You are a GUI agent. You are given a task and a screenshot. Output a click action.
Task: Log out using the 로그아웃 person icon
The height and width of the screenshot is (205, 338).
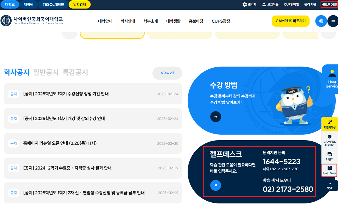[264, 4]
